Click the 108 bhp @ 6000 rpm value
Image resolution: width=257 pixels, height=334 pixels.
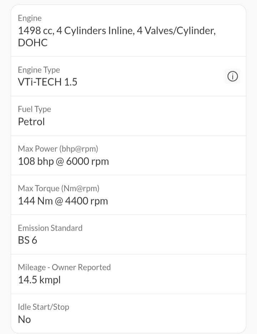click(64, 161)
